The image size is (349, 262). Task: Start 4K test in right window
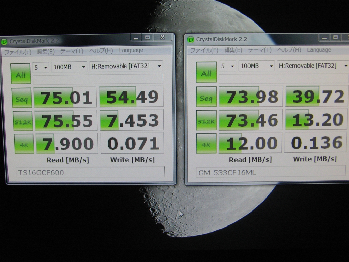pos(206,144)
